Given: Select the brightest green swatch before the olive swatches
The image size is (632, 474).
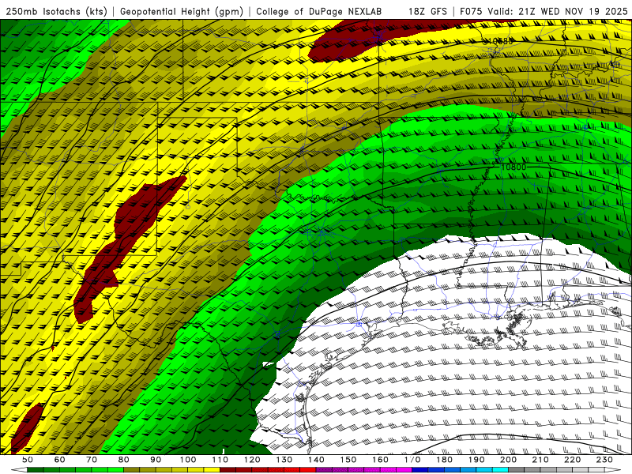Looking at the screenshot, I should (x=115, y=470).
